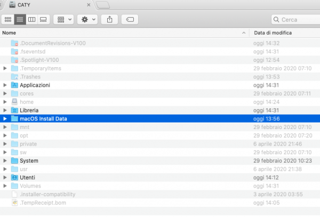Image resolution: width=320 pixels, height=217 pixels.
Task: Click the Libreria folder icon
Action: coord(14,110)
